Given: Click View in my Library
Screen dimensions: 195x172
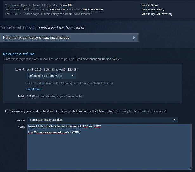Looking at the screenshot, I should (153, 10).
